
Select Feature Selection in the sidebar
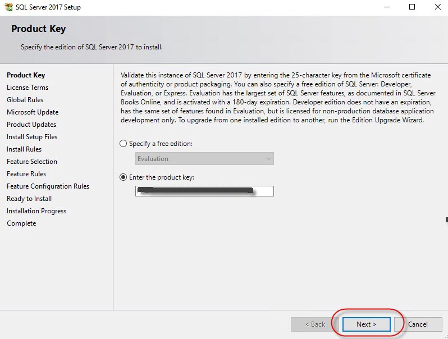pyautogui.click(x=32, y=161)
